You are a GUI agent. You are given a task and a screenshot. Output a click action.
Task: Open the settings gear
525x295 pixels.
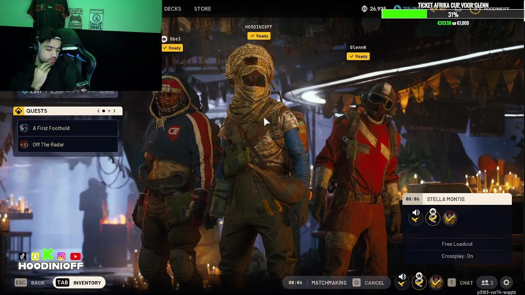507,283
